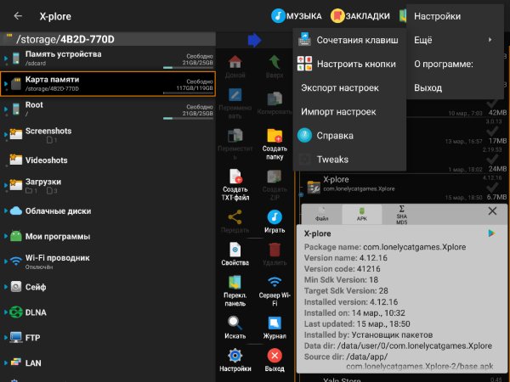510x382 pixels.
Task: Select Экспорт настроек
Action: click(x=349, y=87)
